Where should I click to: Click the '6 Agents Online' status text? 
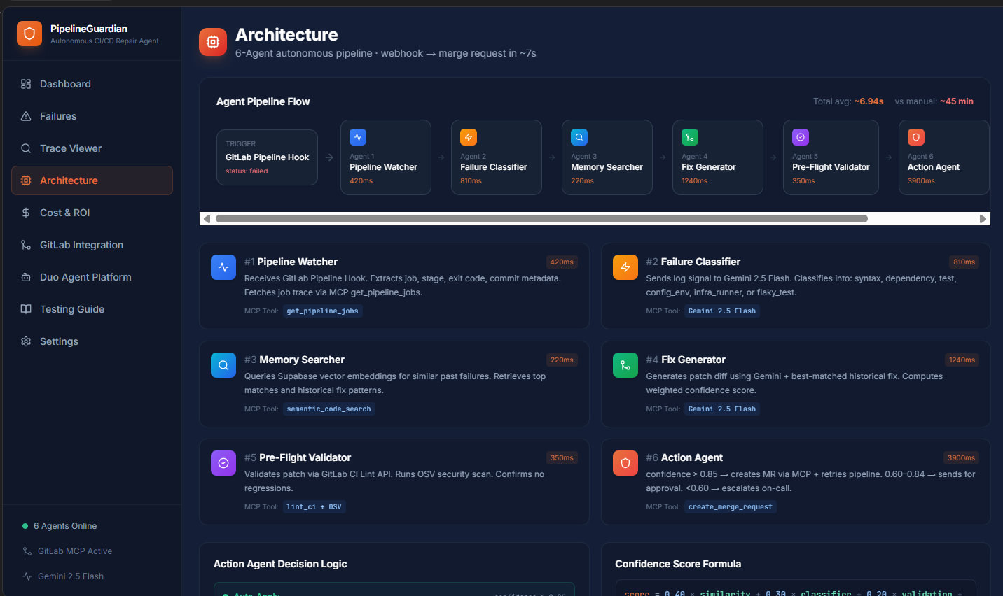click(65, 526)
